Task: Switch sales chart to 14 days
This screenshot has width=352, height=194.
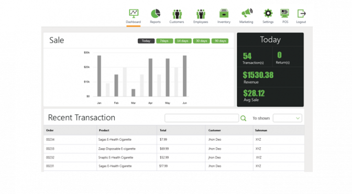Action: pos(183,41)
